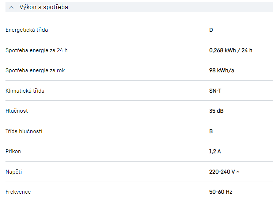This screenshot has width=273, height=205.
Task: Click the "0,268 kWh / 24 h" value
Action: point(231,50)
